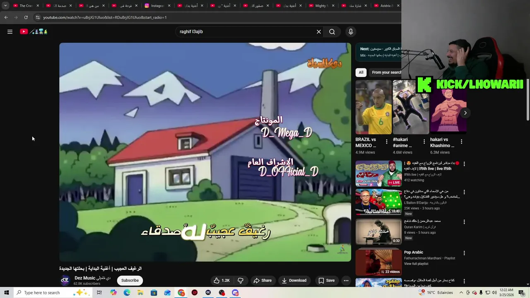Viewport: 530px width, 298px height.
Task: Open options for #hakari #anime short
Action: pyautogui.click(x=424, y=142)
